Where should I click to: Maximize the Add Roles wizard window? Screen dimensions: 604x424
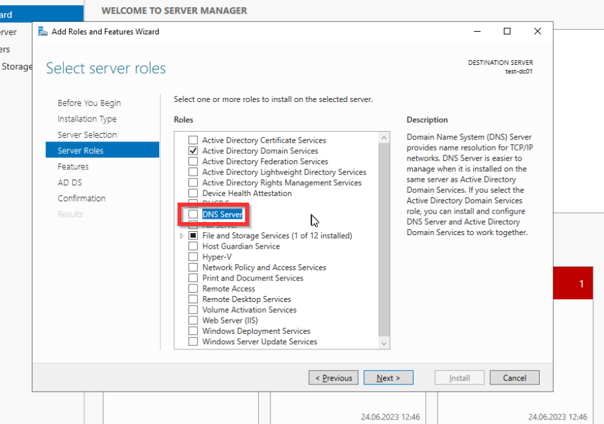(507, 32)
